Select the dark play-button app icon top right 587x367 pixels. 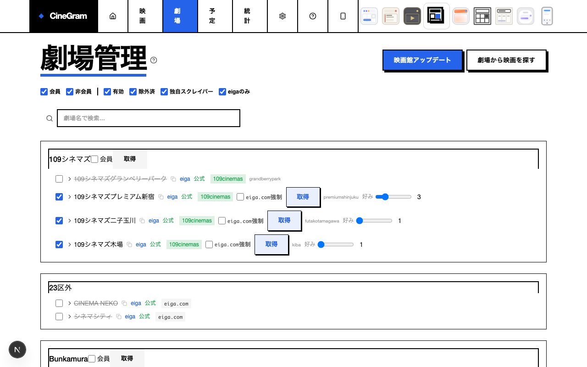point(412,16)
